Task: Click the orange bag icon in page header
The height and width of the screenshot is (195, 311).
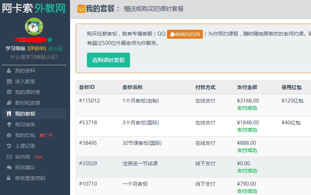Action: point(81,9)
